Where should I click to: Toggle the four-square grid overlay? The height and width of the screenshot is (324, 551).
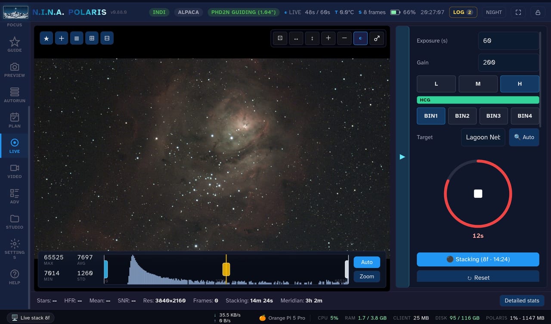coord(92,38)
